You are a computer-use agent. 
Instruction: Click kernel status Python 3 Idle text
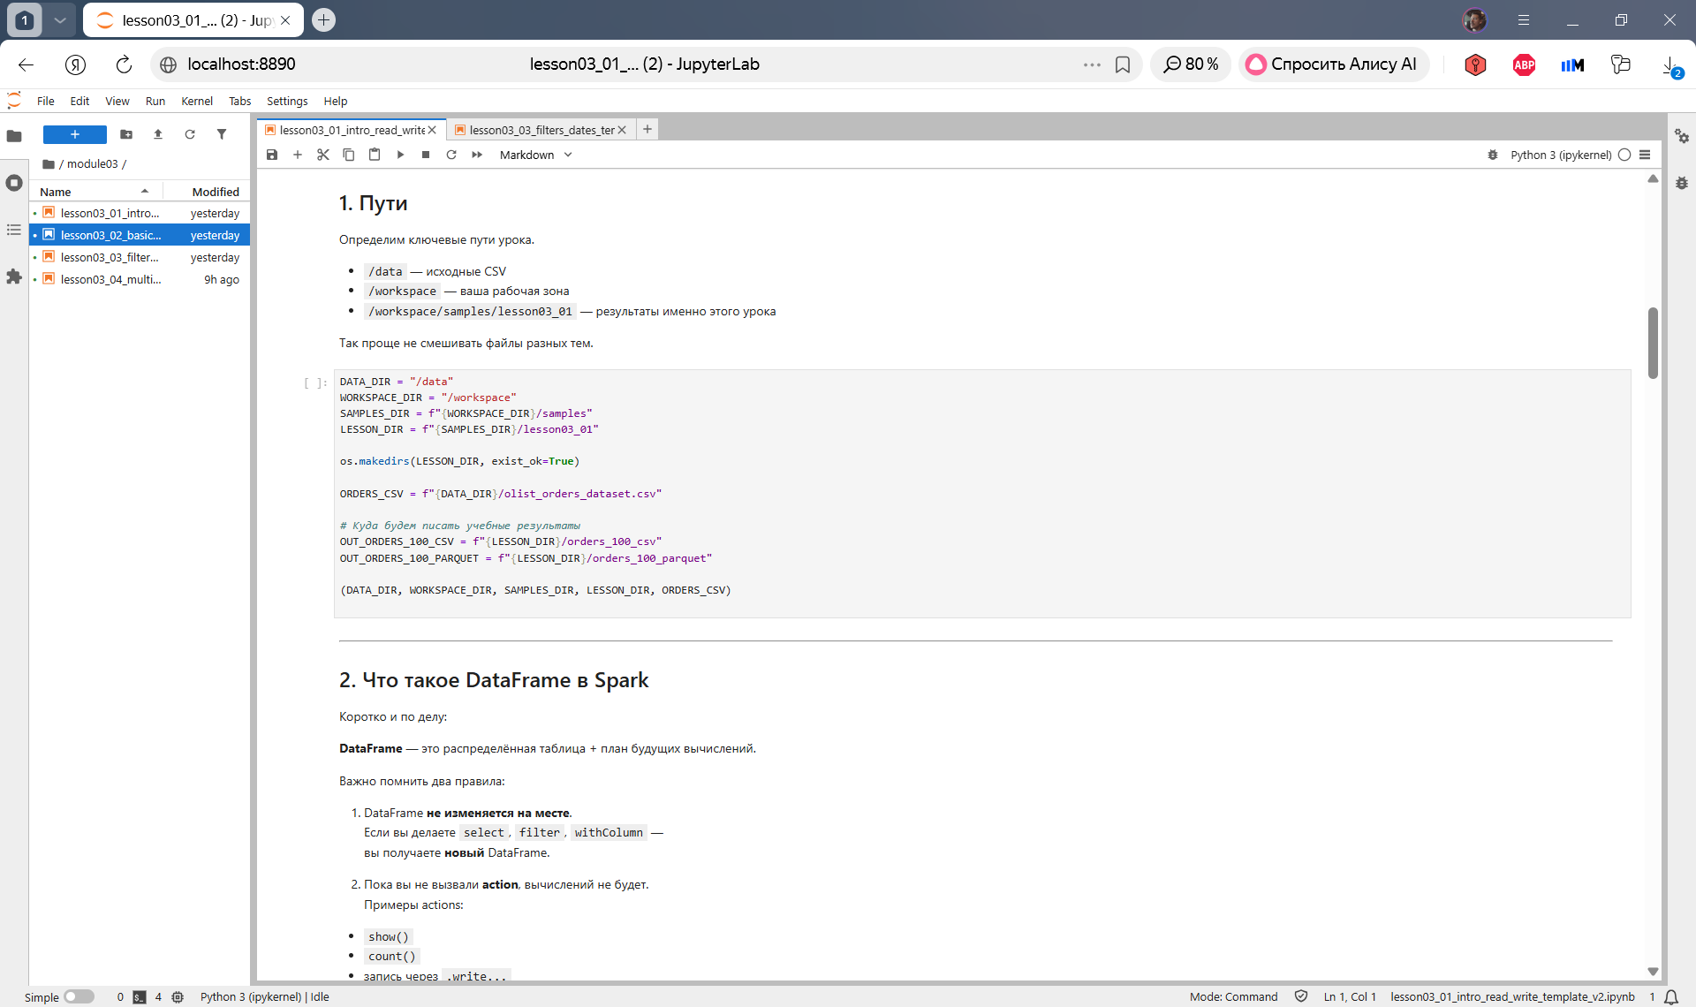tap(264, 996)
